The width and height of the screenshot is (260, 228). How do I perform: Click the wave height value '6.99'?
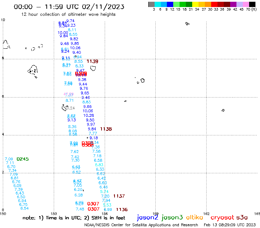coord(108,209)
